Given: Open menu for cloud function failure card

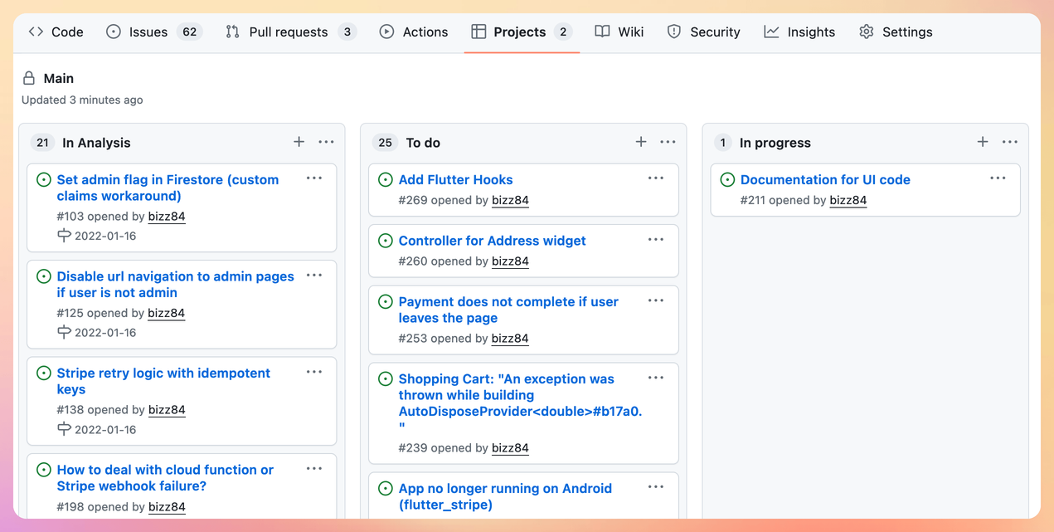Looking at the screenshot, I should (x=314, y=469).
